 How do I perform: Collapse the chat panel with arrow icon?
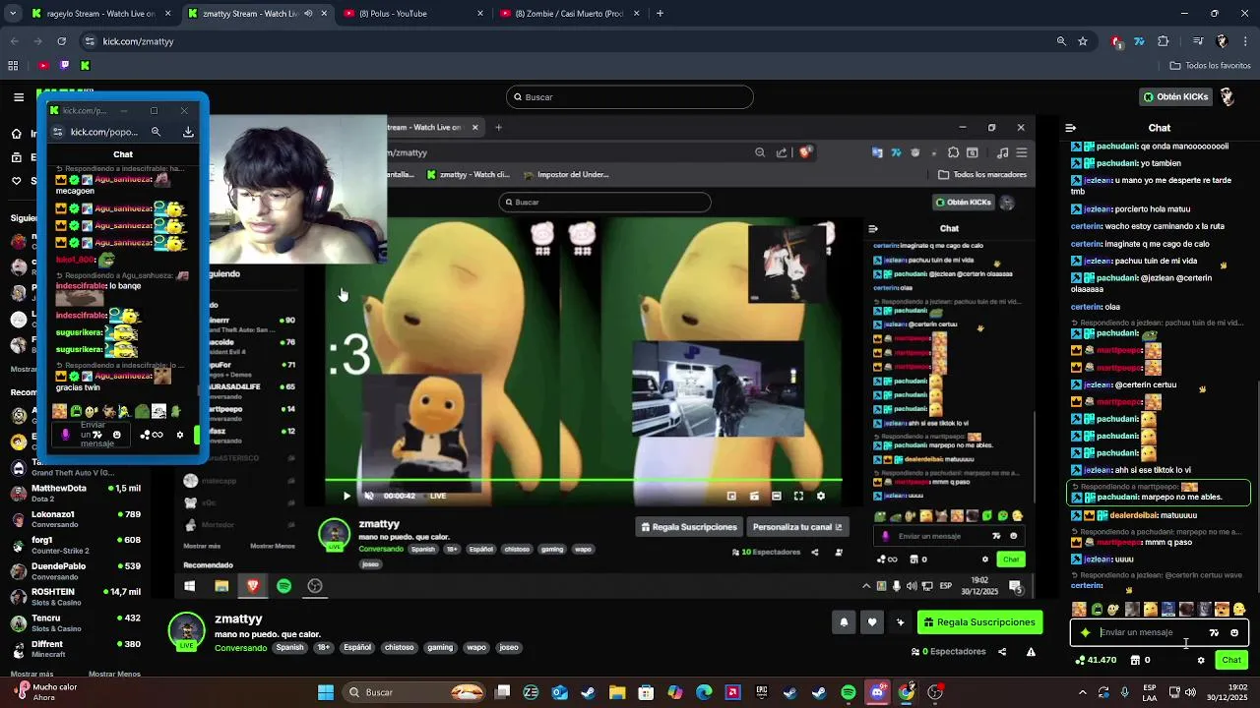coord(1071,128)
